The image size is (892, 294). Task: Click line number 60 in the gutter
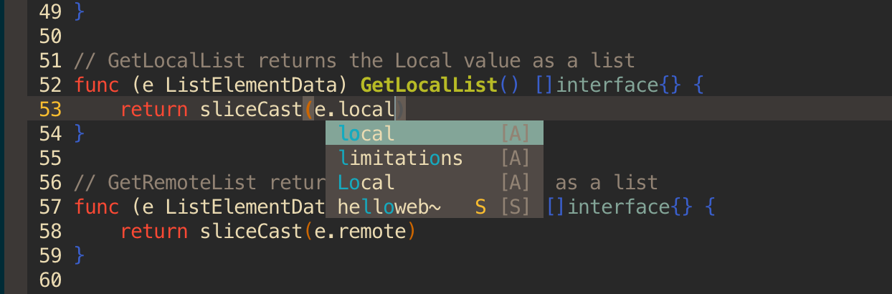50,280
